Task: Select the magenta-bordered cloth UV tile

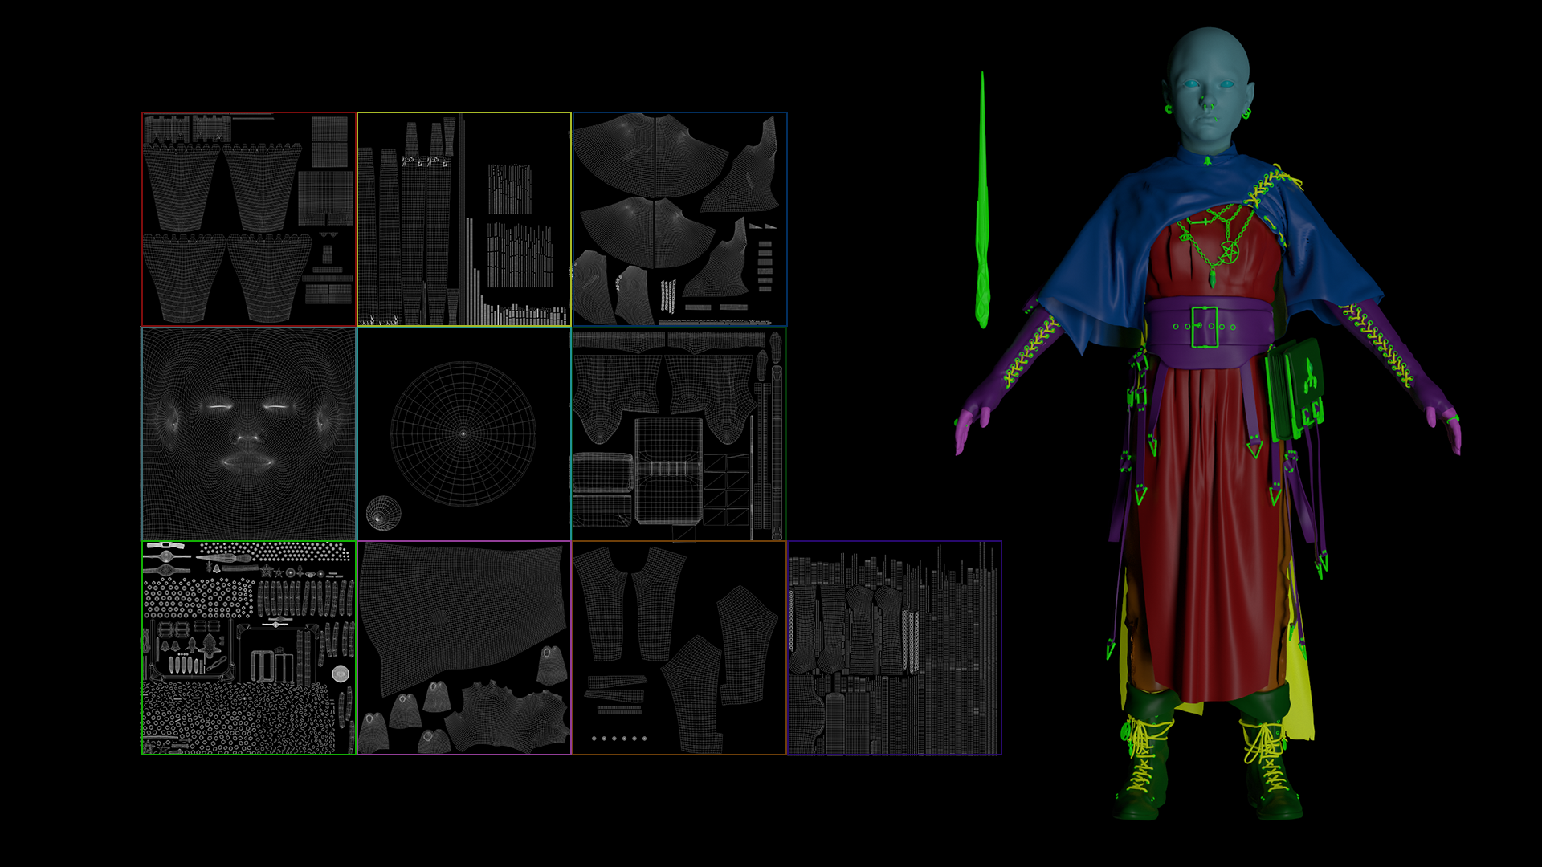Action: (463, 648)
